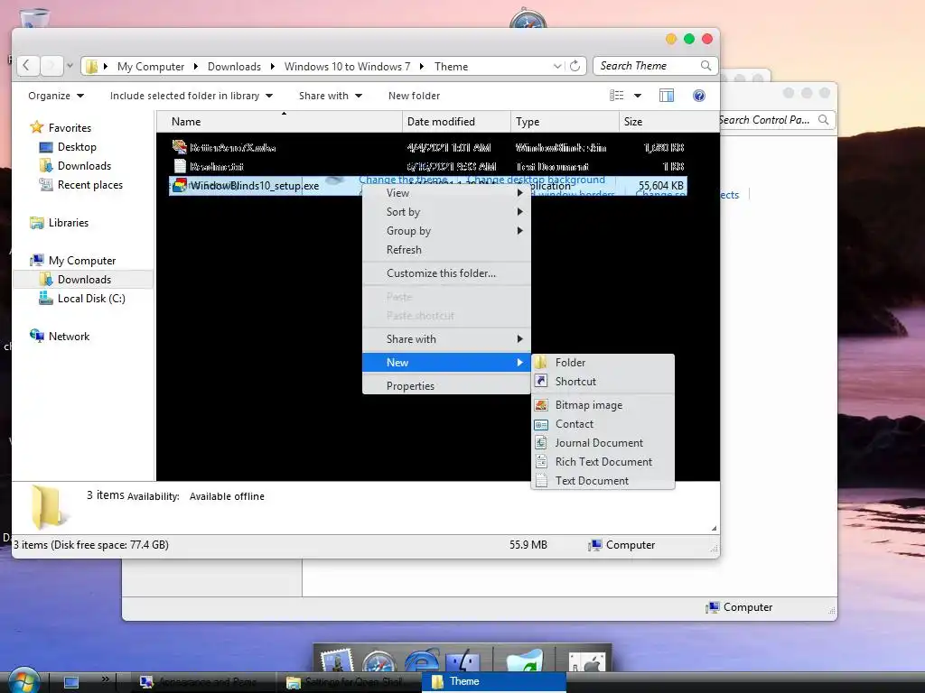The height and width of the screenshot is (693, 925).
Task: Click the Help icon
Action: pyautogui.click(x=699, y=96)
